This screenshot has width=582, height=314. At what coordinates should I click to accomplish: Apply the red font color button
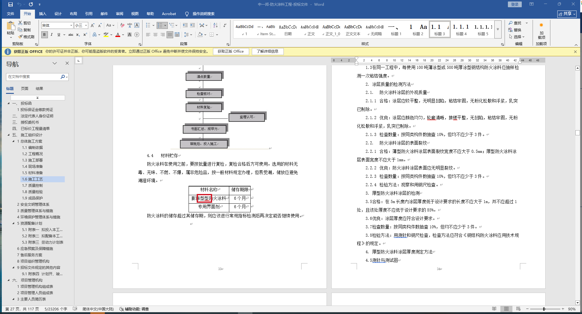click(x=117, y=35)
